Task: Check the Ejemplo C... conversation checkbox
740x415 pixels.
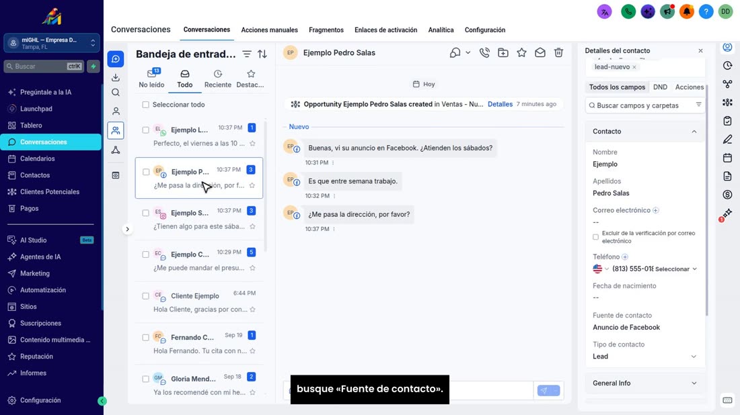Action: (x=146, y=255)
